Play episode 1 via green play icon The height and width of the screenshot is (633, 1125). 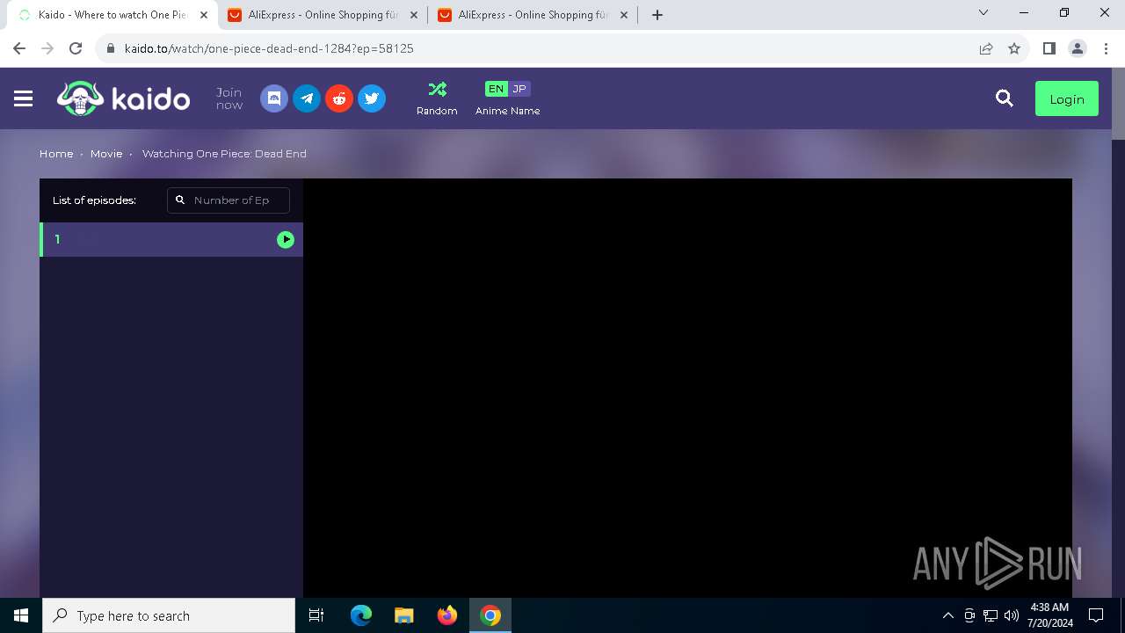(x=286, y=239)
